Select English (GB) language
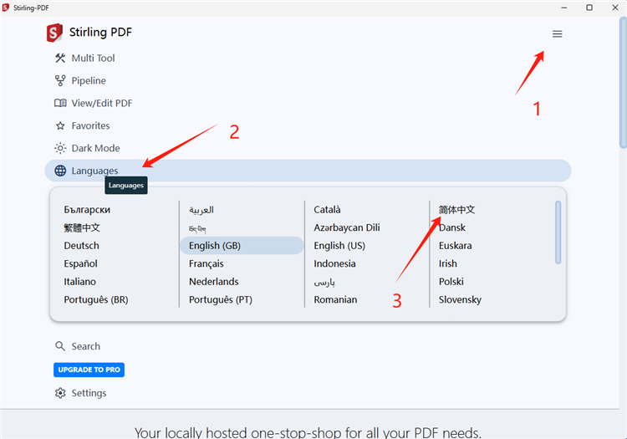Screen dimensions: 627x439 [242, 246]
